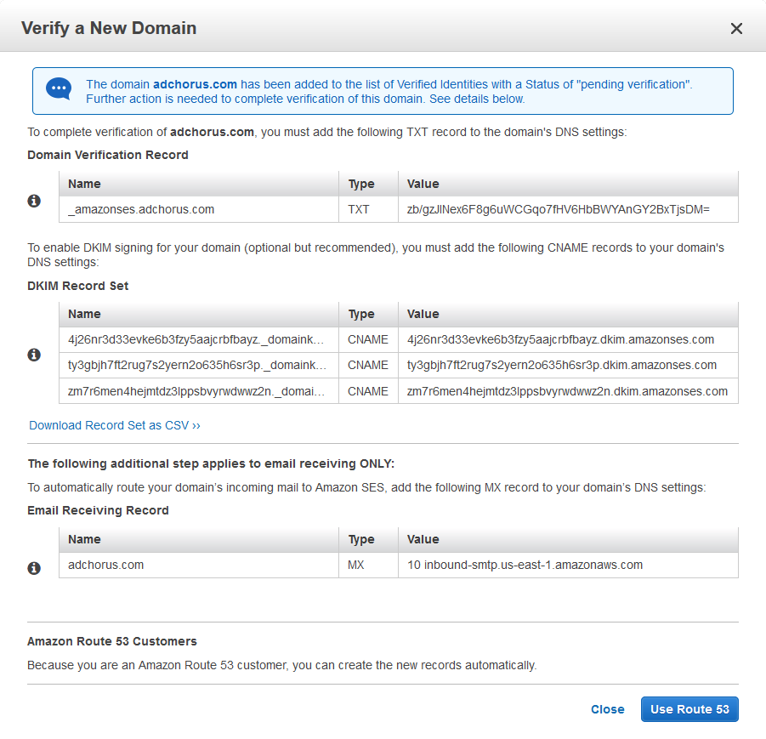The image size is (766, 739).
Task: Download Record Set as CSV
Action: click(x=114, y=425)
